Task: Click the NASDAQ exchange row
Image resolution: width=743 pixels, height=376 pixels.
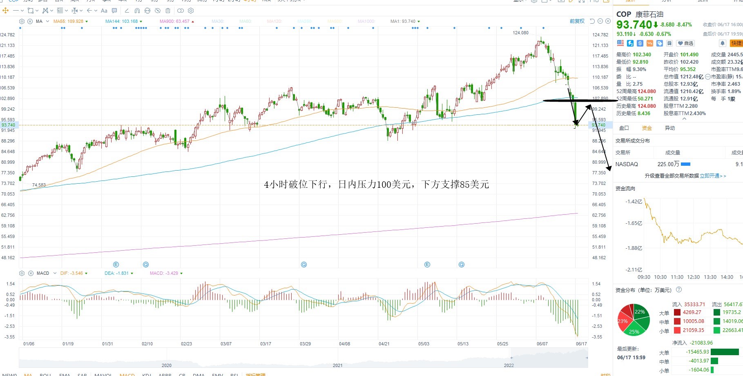Action: pos(678,164)
